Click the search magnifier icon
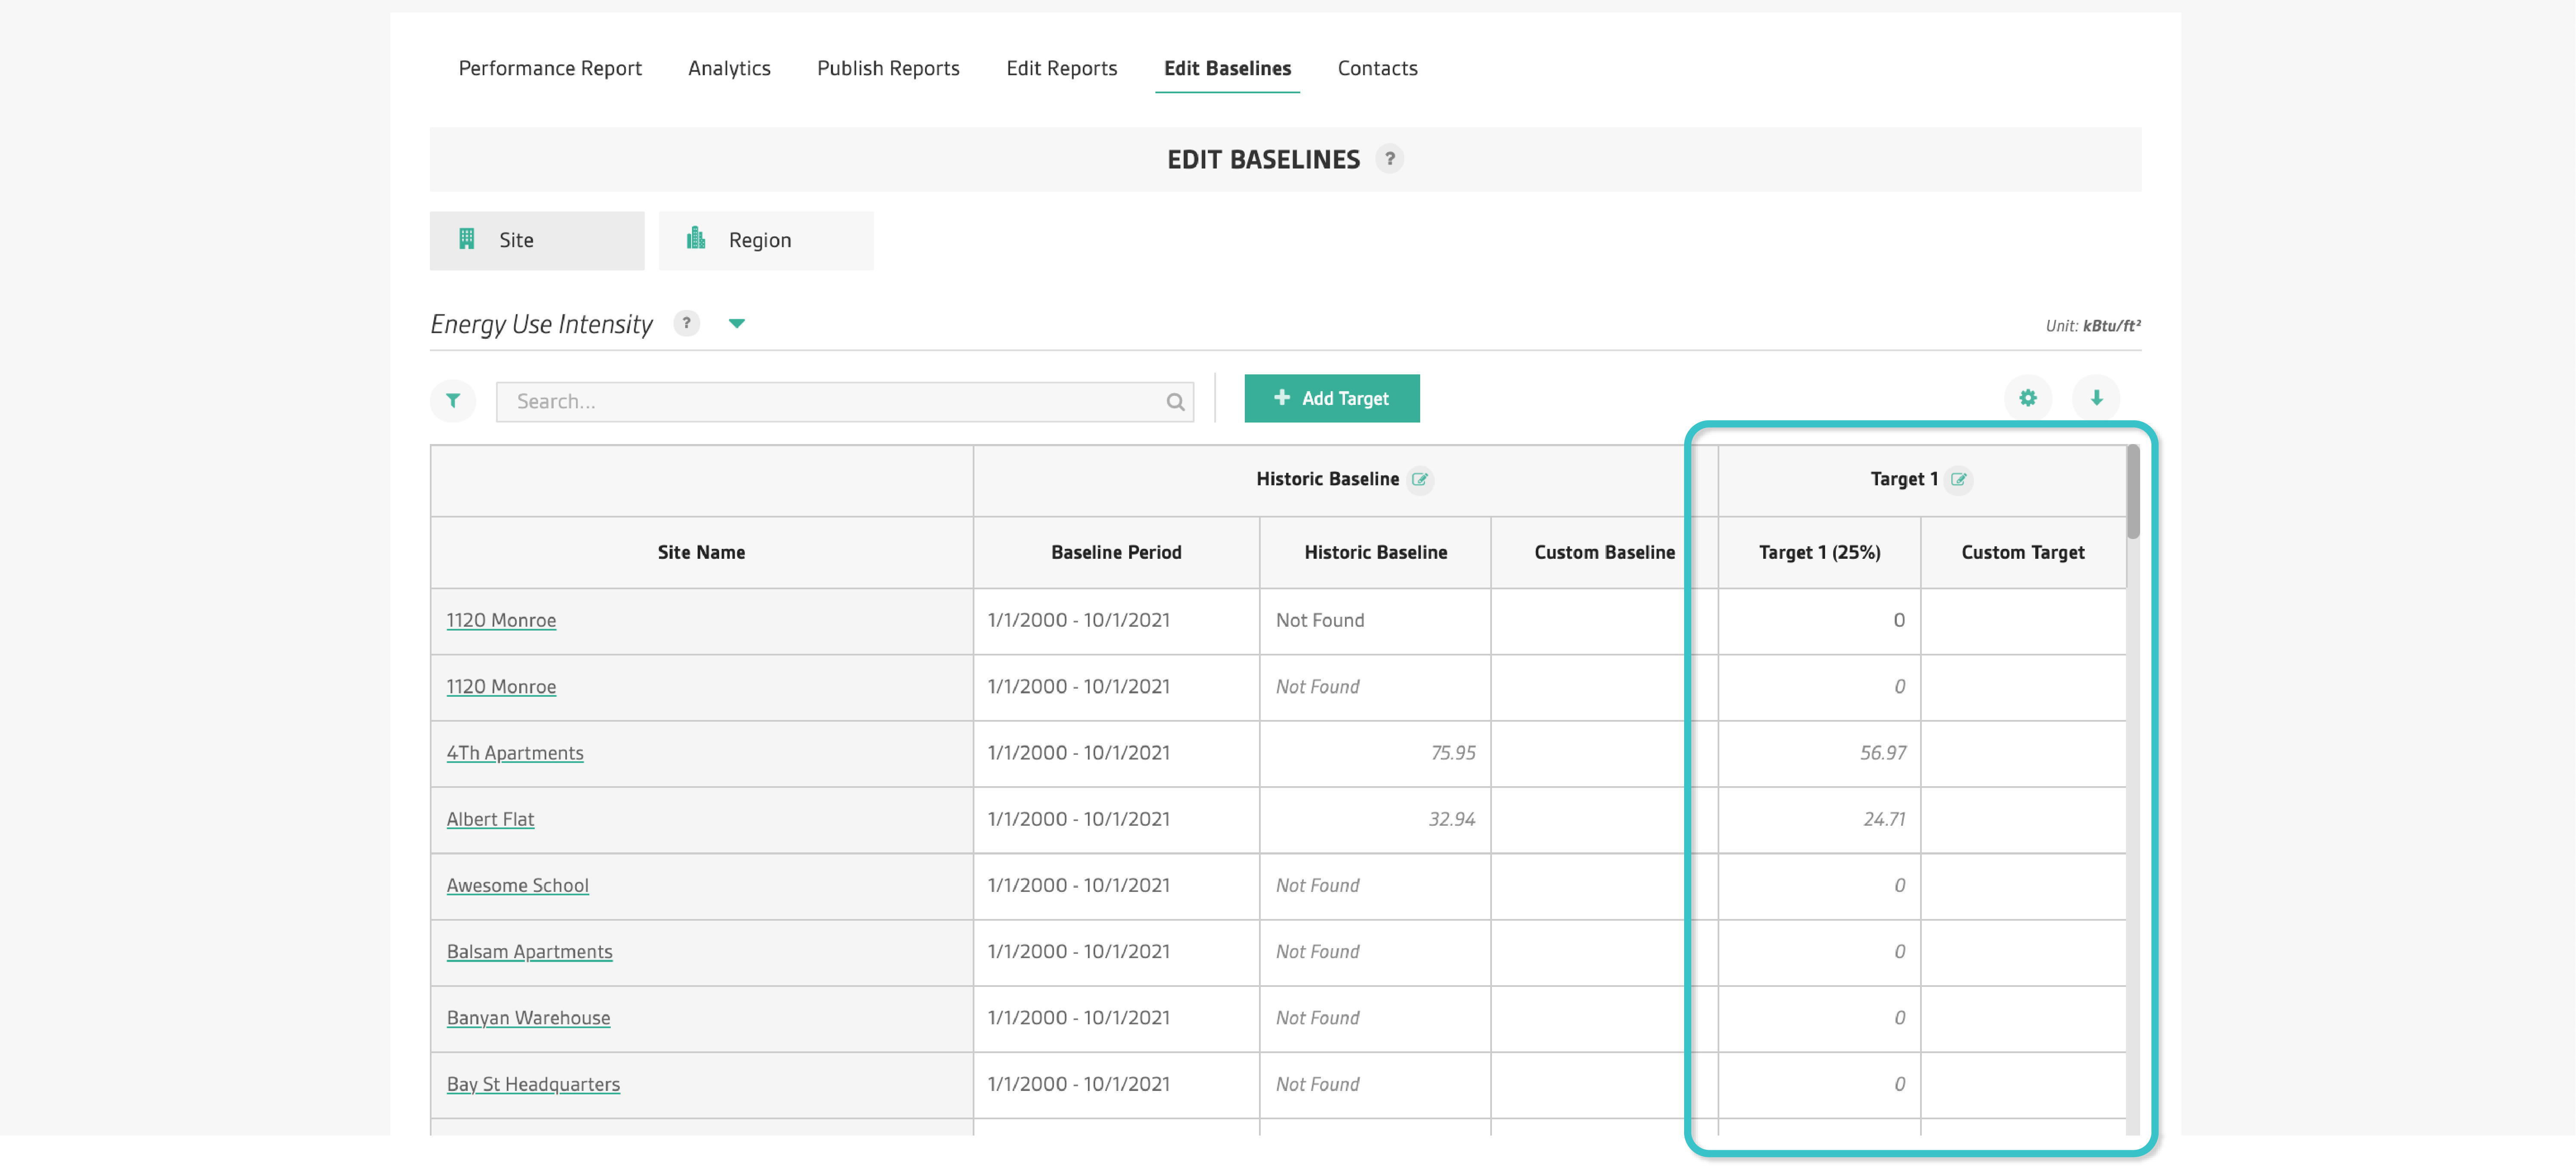 1175,402
